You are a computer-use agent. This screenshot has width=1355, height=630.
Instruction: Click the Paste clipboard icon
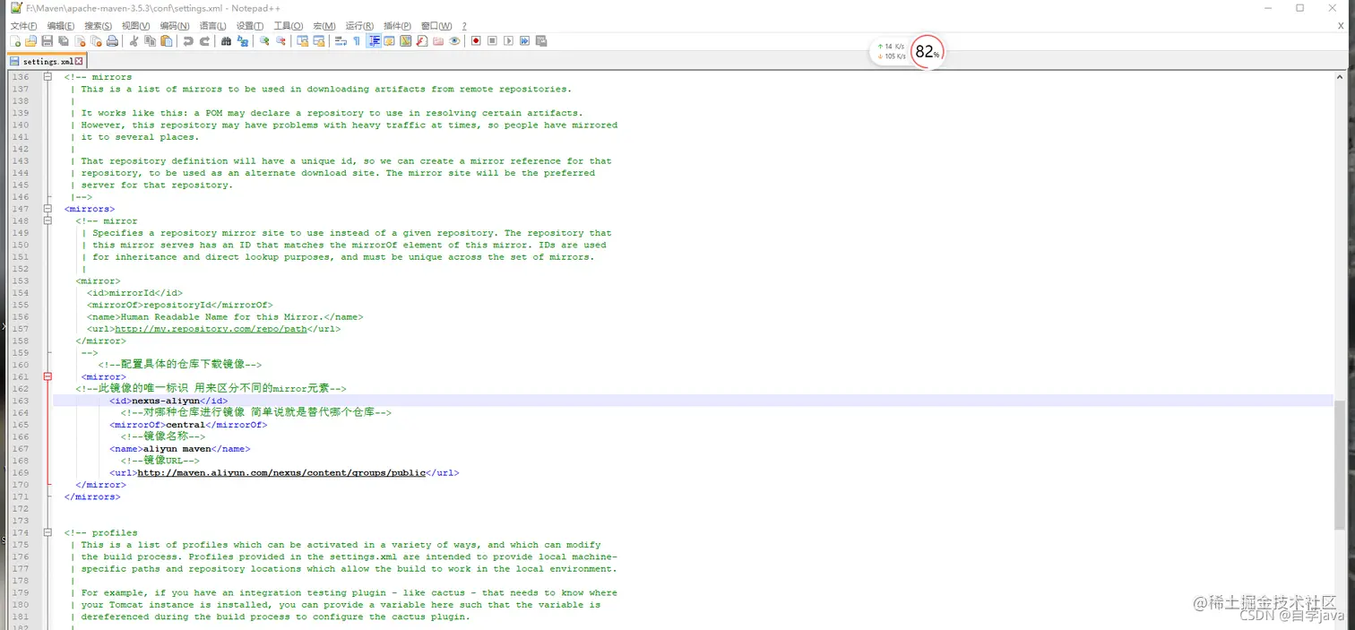tap(166, 40)
